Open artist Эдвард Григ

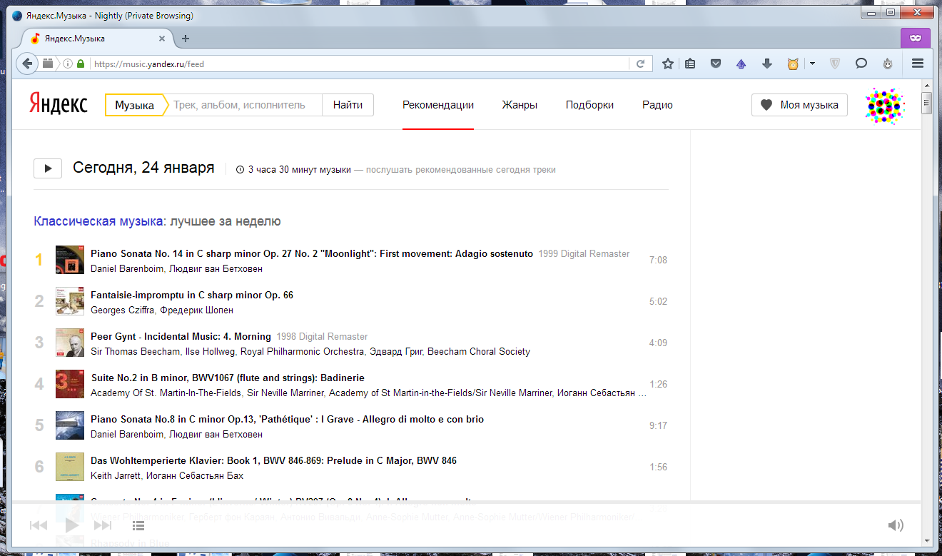(x=396, y=352)
